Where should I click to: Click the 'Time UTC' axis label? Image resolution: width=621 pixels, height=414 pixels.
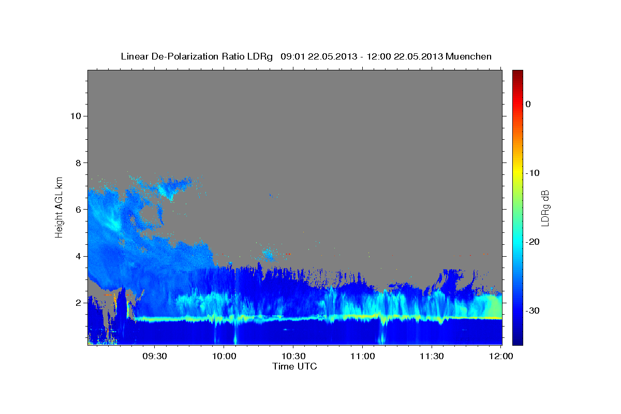click(x=294, y=366)
